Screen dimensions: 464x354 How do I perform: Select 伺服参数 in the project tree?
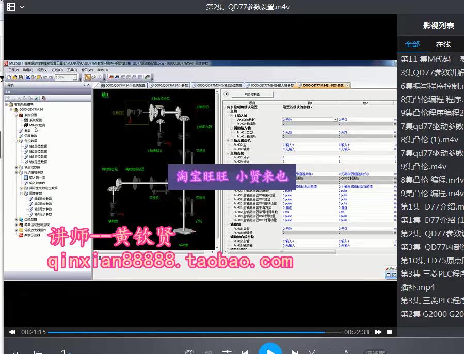tap(30, 136)
